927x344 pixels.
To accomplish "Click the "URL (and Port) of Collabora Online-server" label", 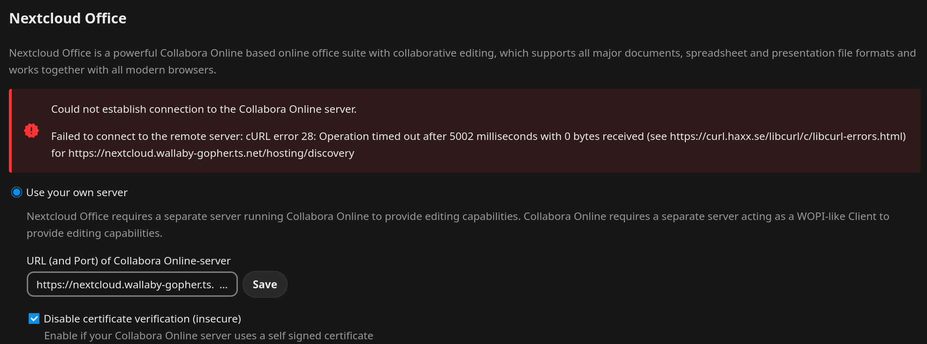I will point(129,261).
